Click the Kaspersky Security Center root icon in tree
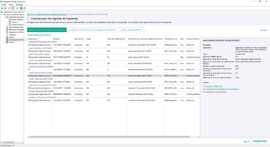The height and width of the screenshot is (147, 270). 2,12
